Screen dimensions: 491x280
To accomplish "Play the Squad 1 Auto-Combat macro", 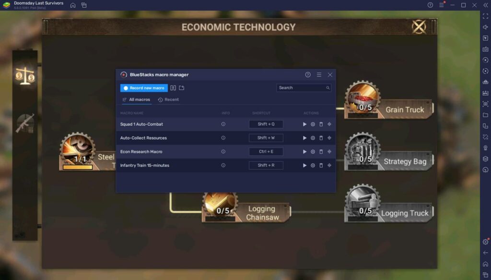I will point(305,124).
